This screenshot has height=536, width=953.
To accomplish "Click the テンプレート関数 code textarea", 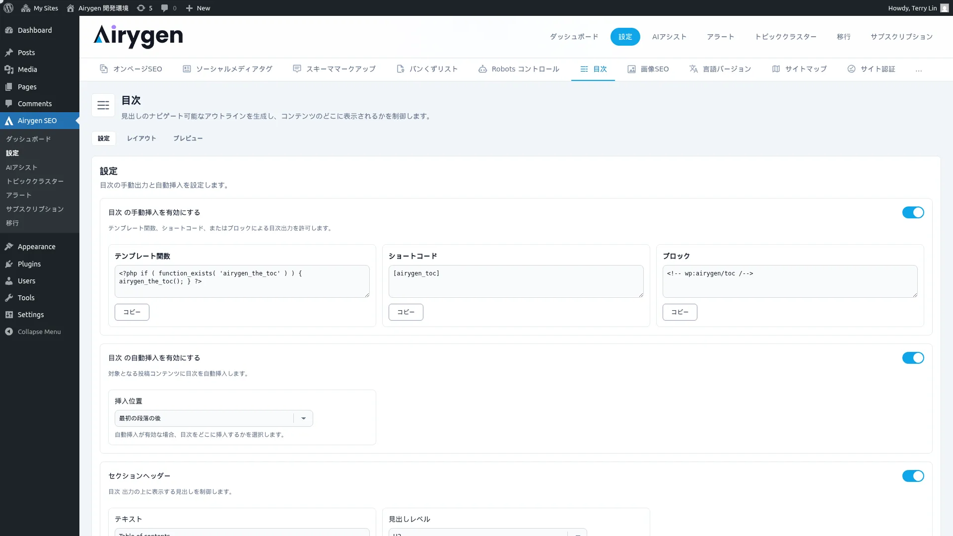I will pyautogui.click(x=242, y=281).
